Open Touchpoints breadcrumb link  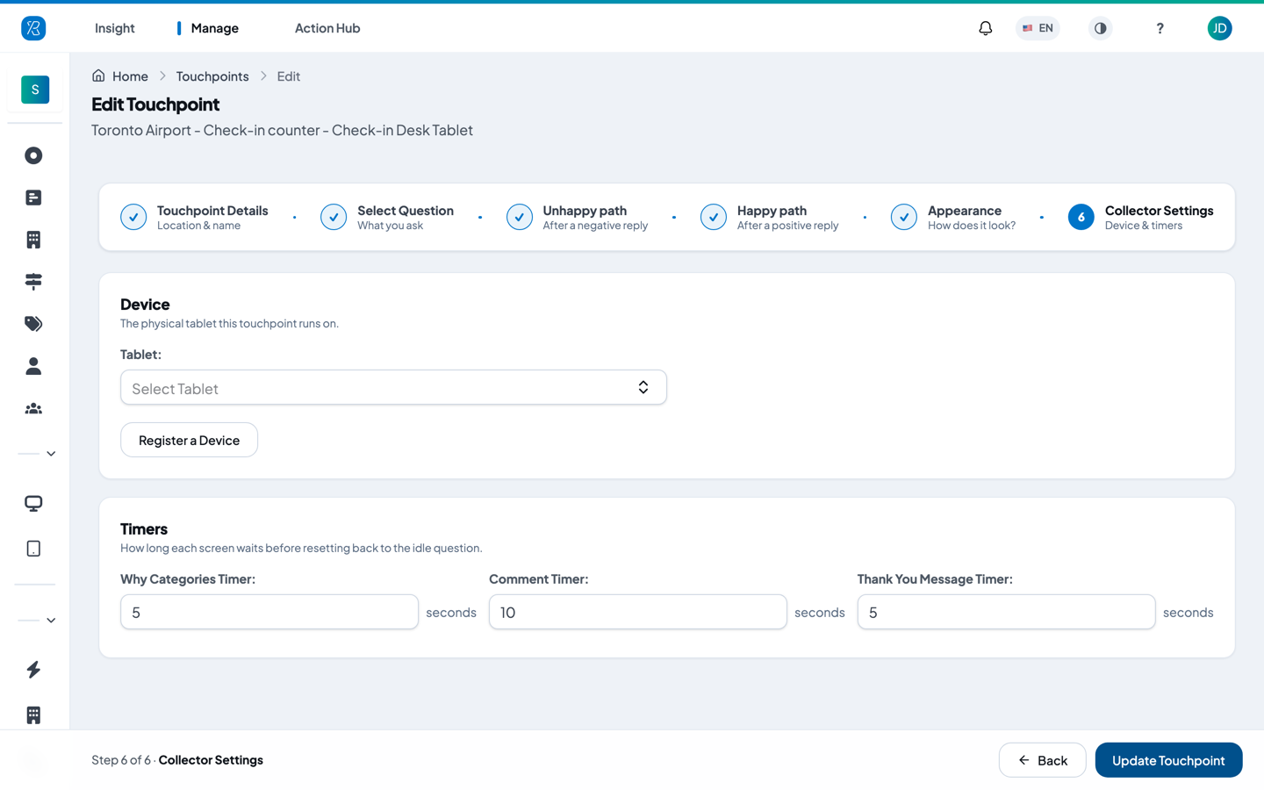(212, 76)
